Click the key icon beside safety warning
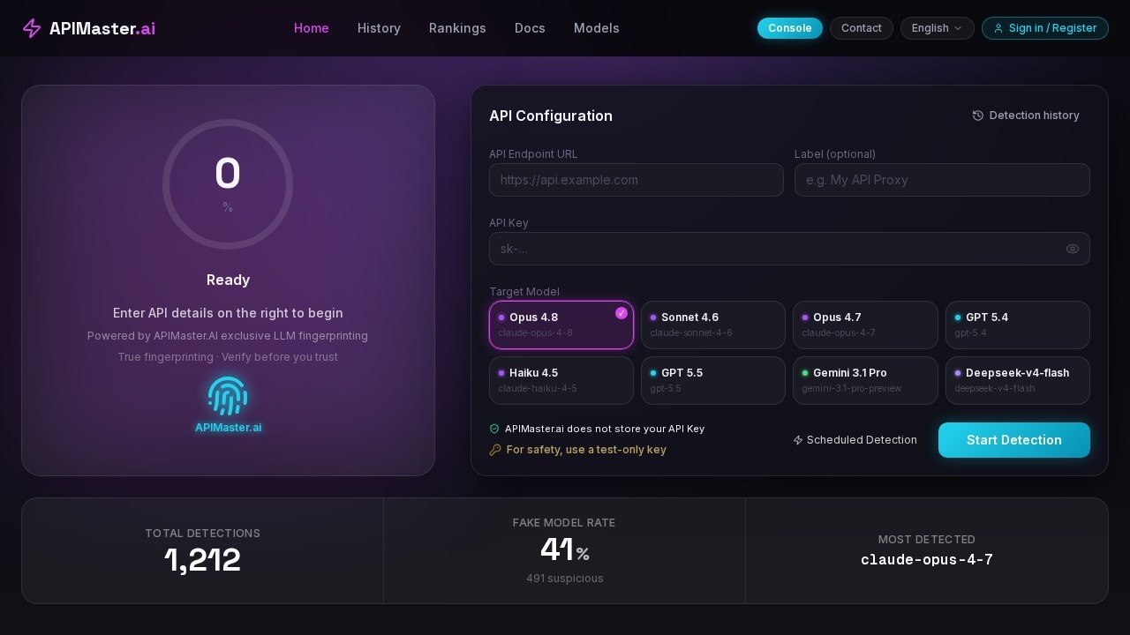1130x635 pixels. tap(495, 450)
